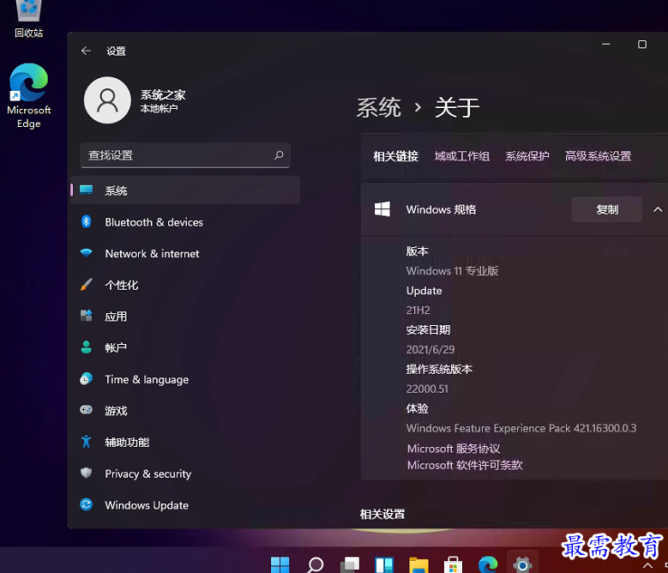The image size is (668, 573).
Task: Select OS build 22000.51 text
Action: [427, 389]
